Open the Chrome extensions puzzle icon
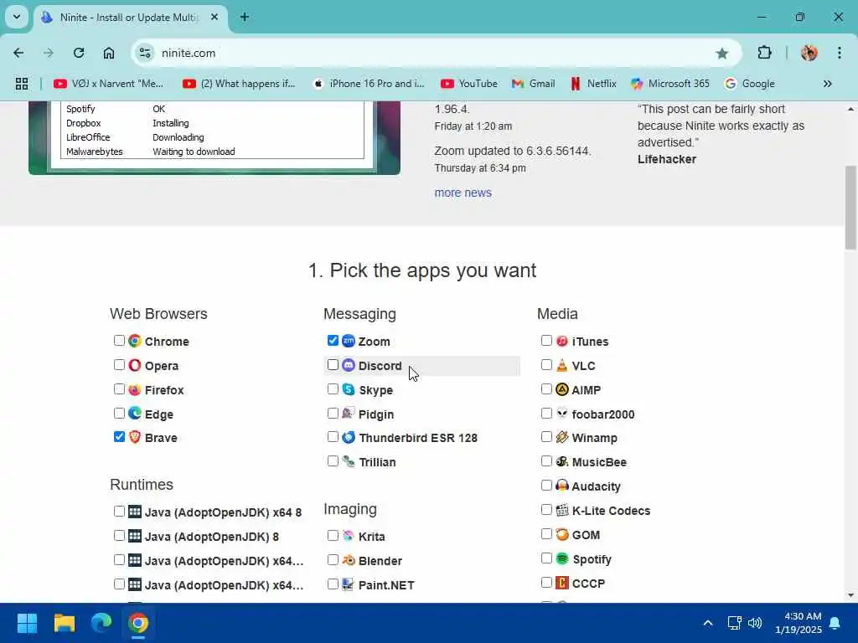The height and width of the screenshot is (643, 858). click(764, 53)
